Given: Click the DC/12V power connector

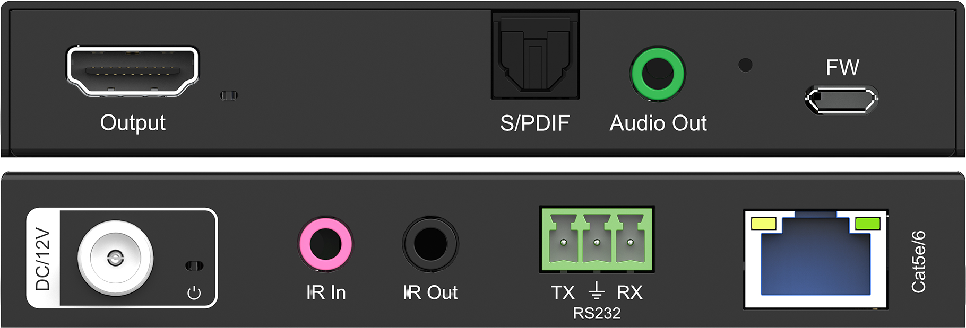Looking at the screenshot, I should [x=115, y=258].
